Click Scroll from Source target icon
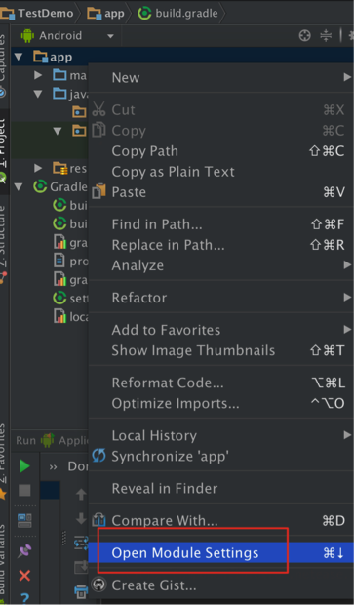Screen dimensions: 354x605 [x=304, y=36]
